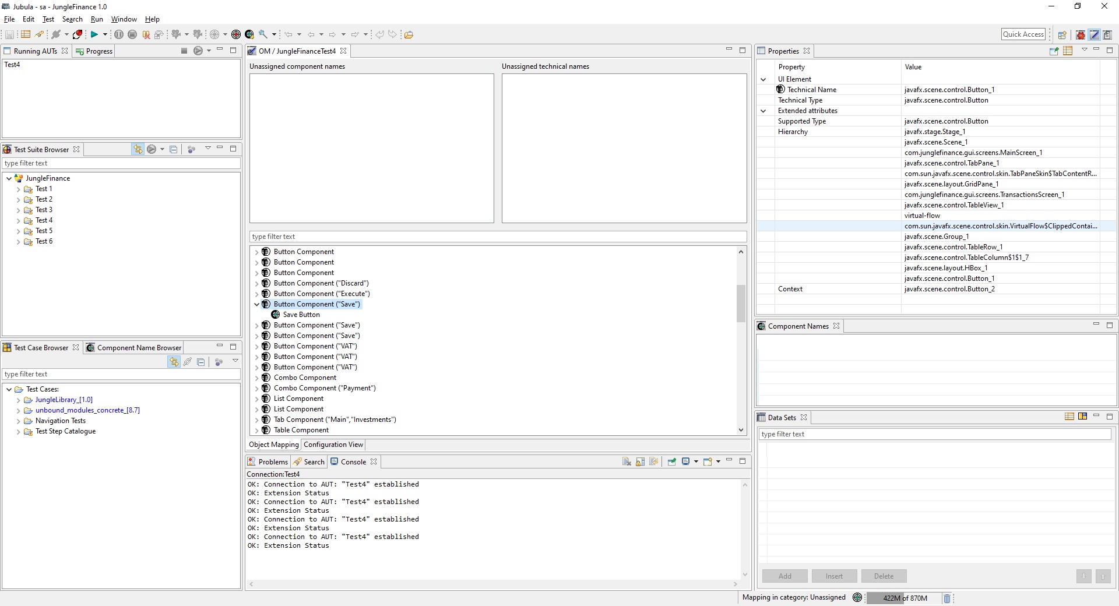The width and height of the screenshot is (1119, 606).
Task: Click heap memory usage bar
Action: click(903, 598)
